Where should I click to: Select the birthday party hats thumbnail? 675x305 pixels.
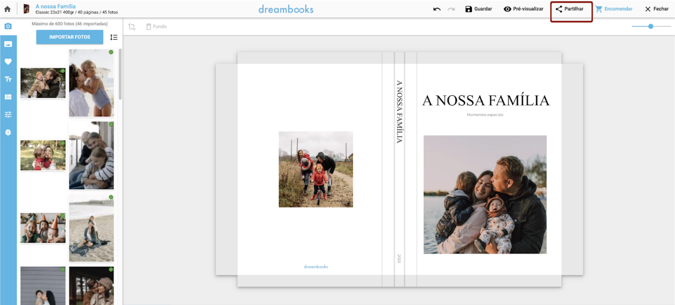click(x=43, y=228)
